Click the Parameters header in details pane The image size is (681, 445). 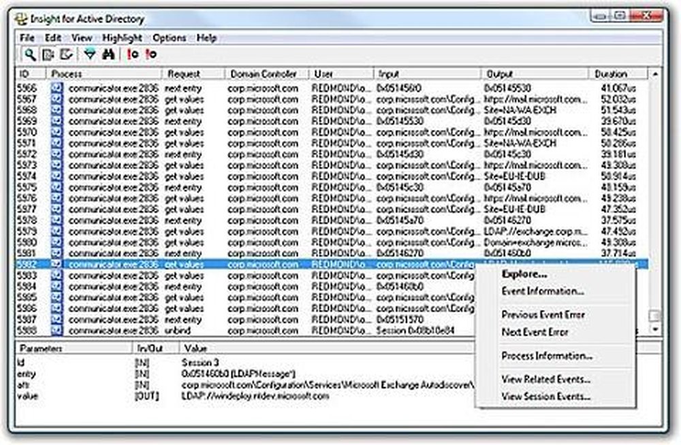(74, 348)
